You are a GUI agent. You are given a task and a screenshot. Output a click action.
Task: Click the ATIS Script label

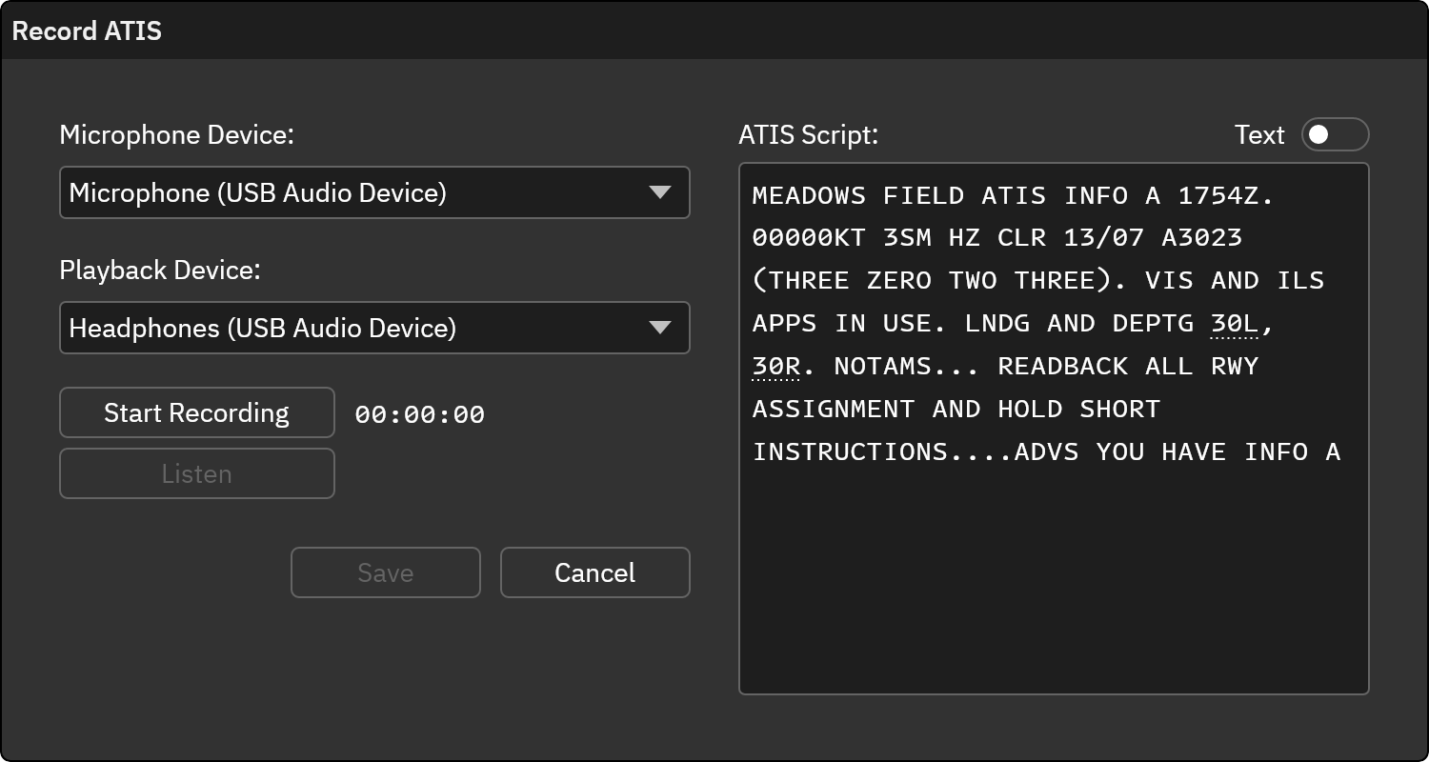pyautogui.click(x=808, y=135)
